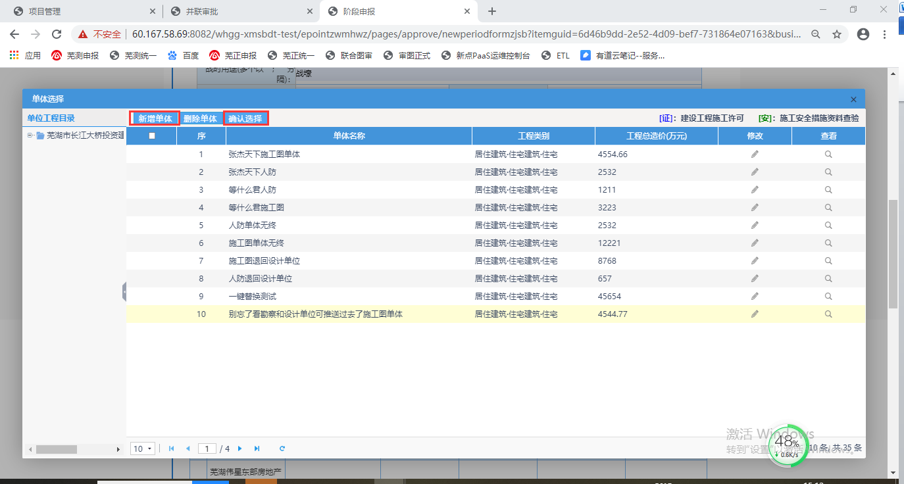View details of 施工图单体无终 row
This screenshot has height=484, width=904.
point(828,243)
